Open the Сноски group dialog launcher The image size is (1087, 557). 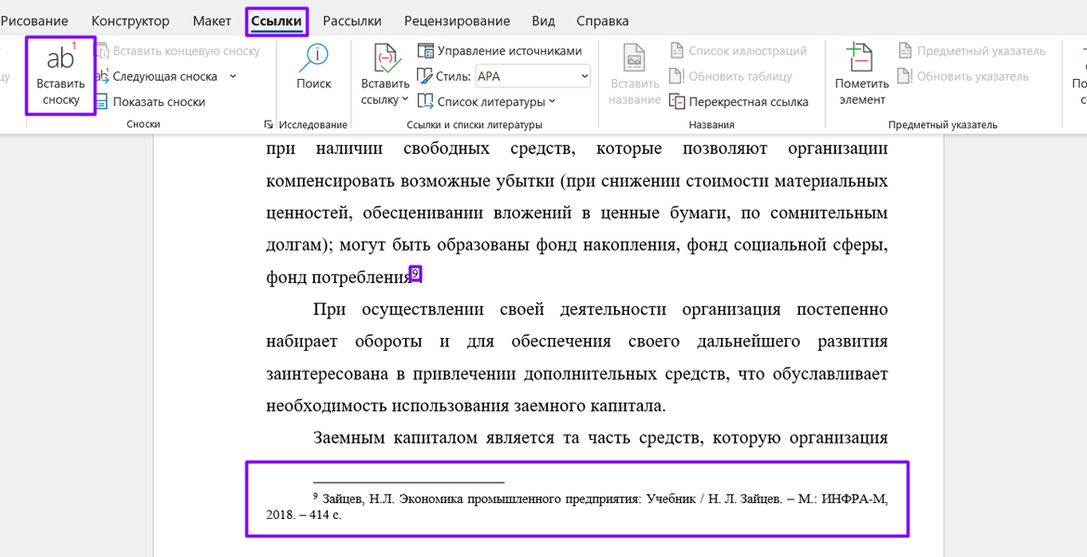click(268, 124)
